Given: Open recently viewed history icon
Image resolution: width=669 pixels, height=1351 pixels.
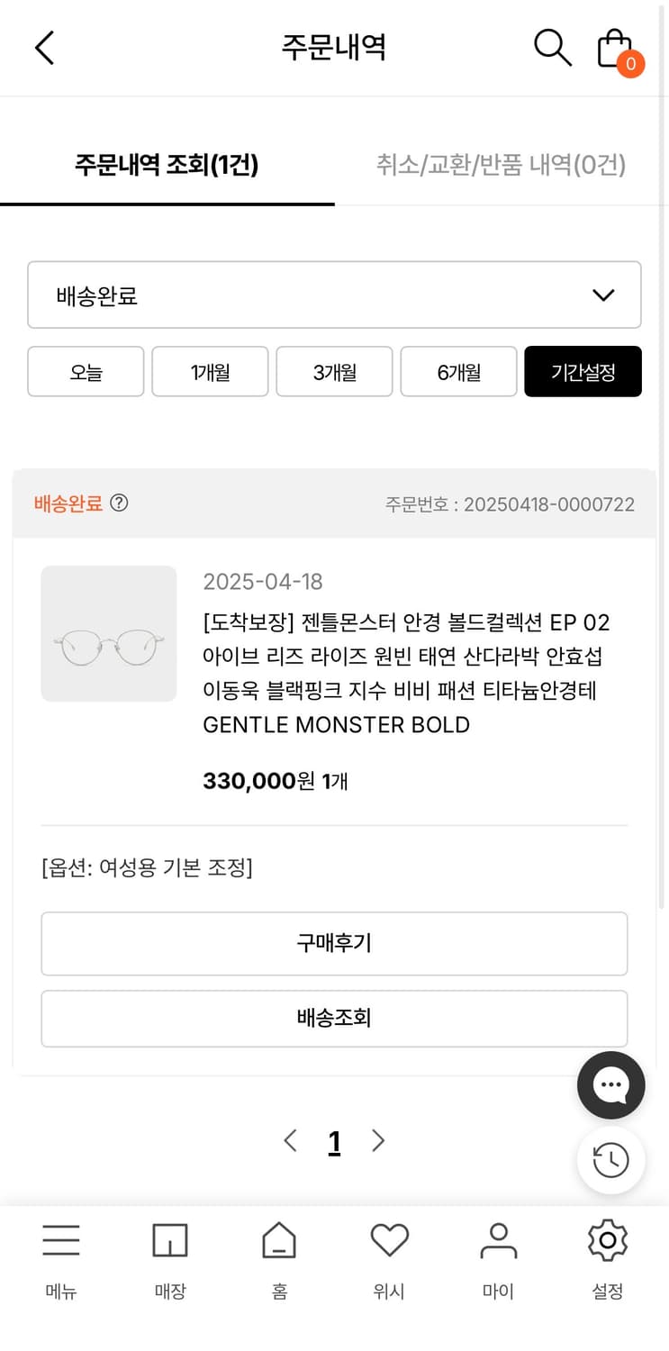Looking at the screenshot, I should pyautogui.click(x=610, y=1160).
